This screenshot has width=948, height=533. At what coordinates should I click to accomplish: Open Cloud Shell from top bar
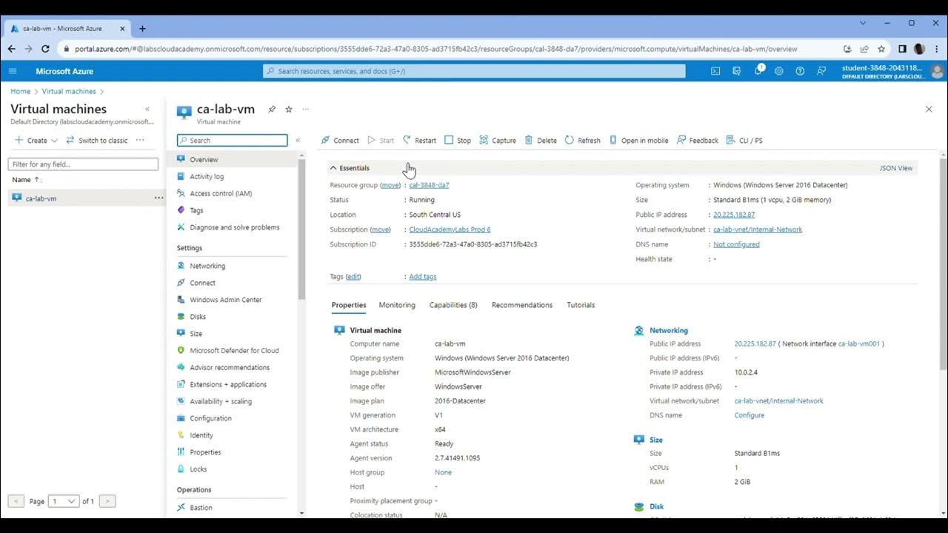tap(715, 71)
